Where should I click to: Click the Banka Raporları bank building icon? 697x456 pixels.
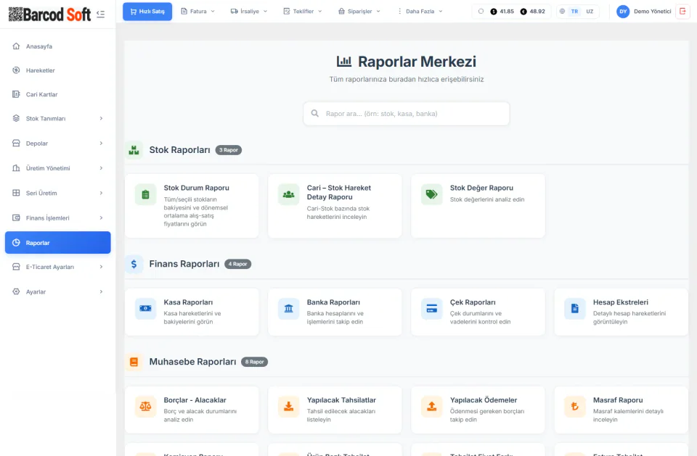tap(288, 309)
